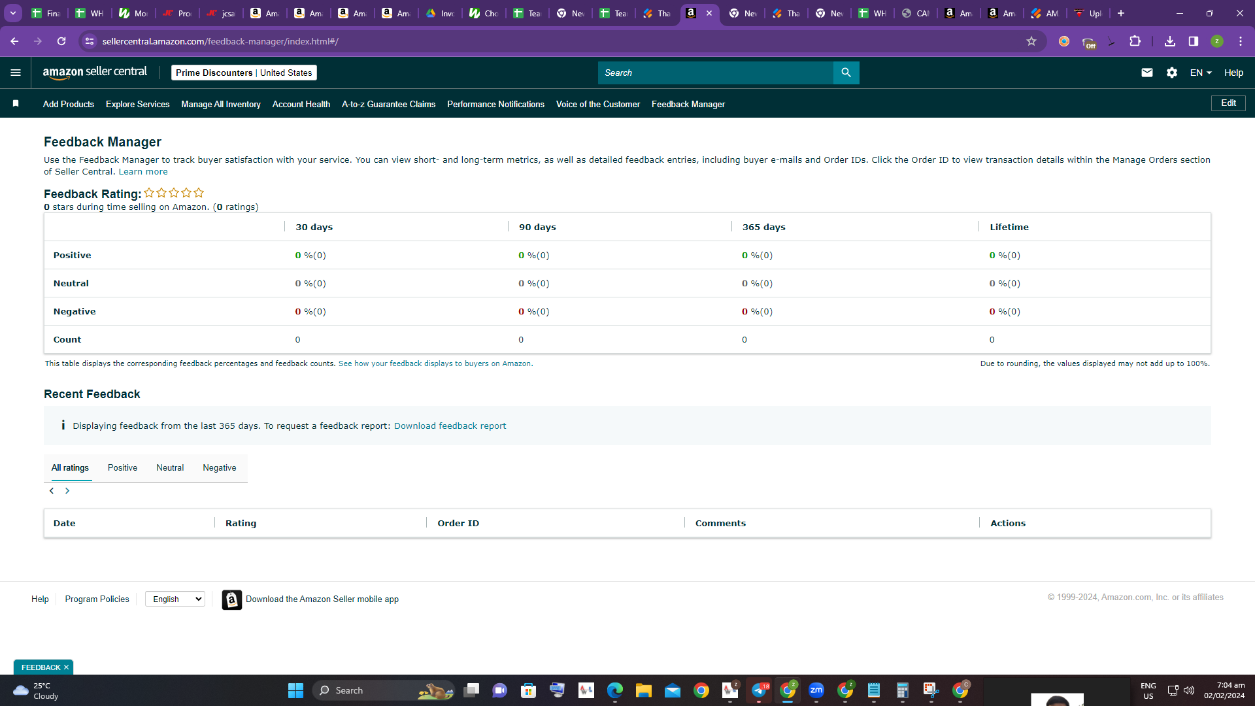Viewport: 1255px width, 706px height.
Task: Open the Mail app from the taskbar
Action: [673, 690]
